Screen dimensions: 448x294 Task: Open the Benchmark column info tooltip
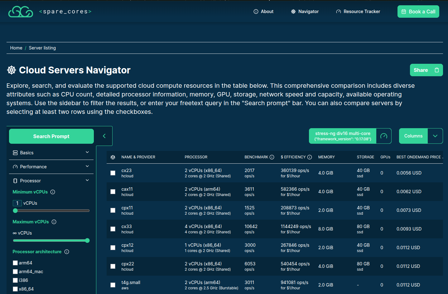[x=272, y=157]
